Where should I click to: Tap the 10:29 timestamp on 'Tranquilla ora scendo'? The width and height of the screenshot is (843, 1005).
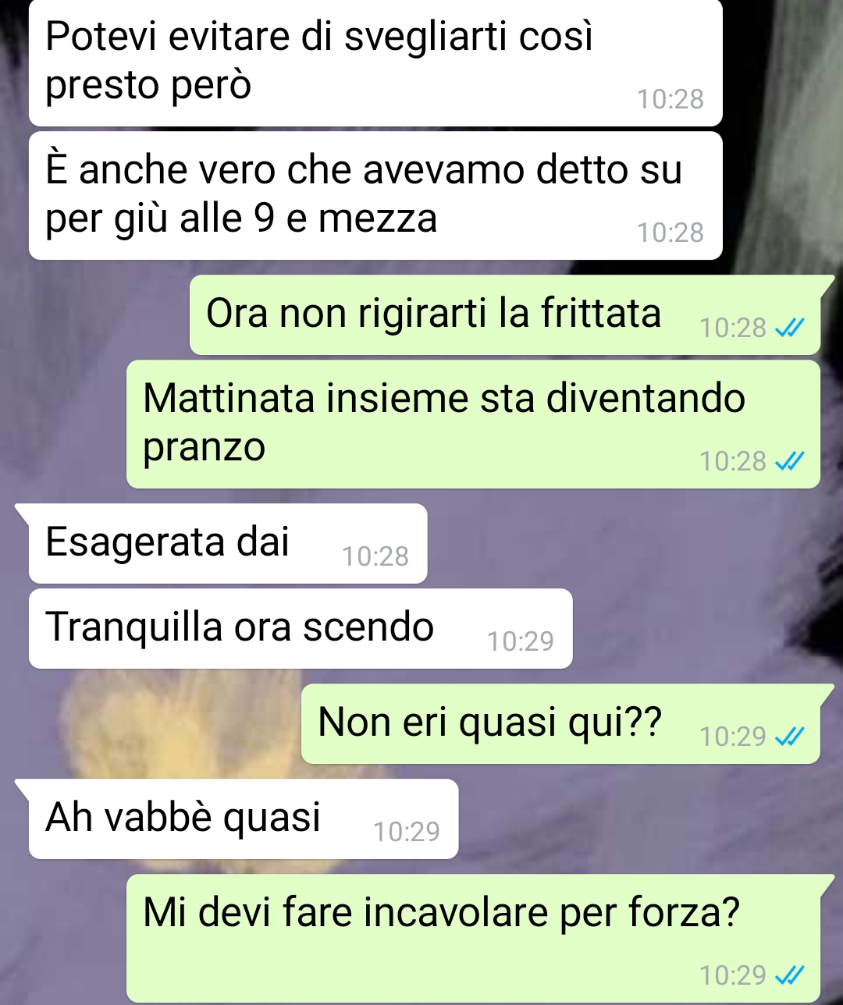point(521,641)
